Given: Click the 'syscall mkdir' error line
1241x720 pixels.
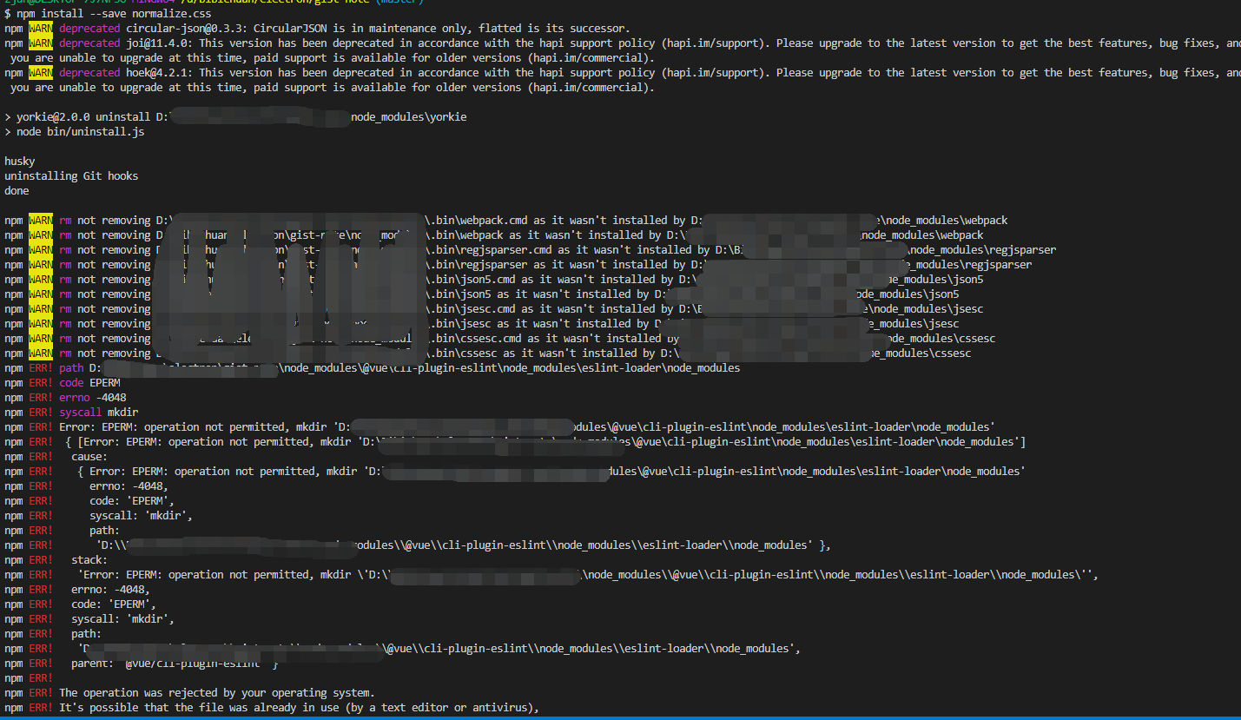Looking at the screenshot, I should click(98, 413).
